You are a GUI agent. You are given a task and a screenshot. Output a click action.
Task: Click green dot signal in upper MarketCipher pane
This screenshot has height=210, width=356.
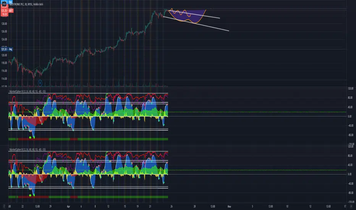point(30,137)
